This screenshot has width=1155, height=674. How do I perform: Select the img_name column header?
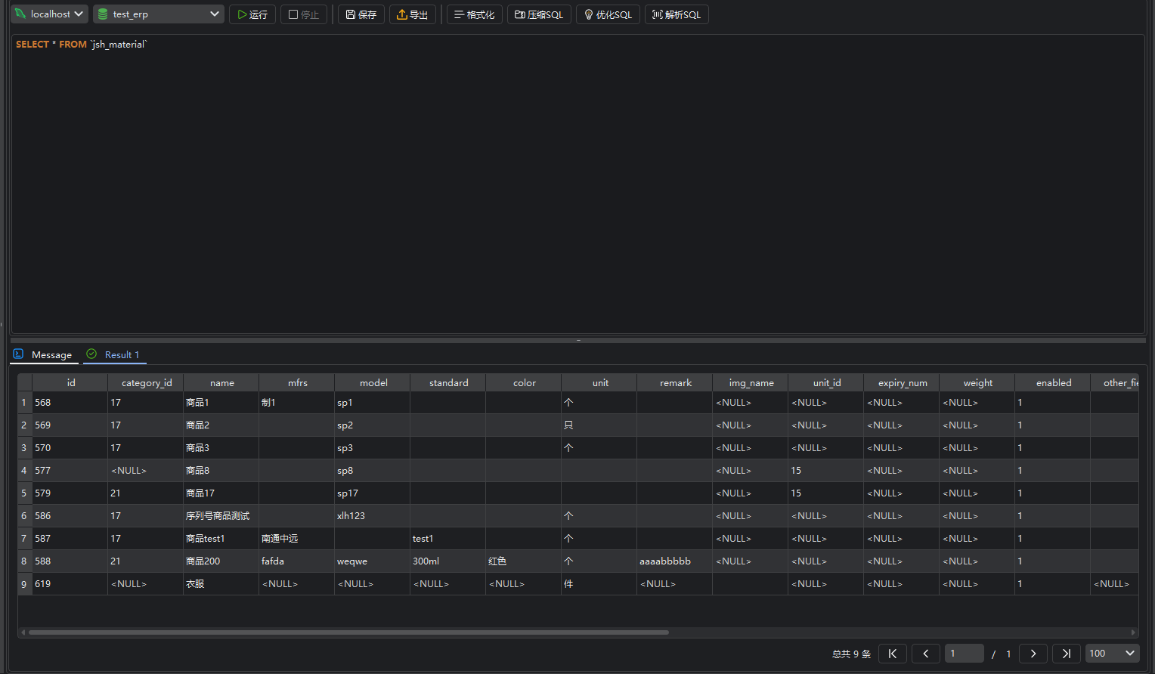(751, 382)
